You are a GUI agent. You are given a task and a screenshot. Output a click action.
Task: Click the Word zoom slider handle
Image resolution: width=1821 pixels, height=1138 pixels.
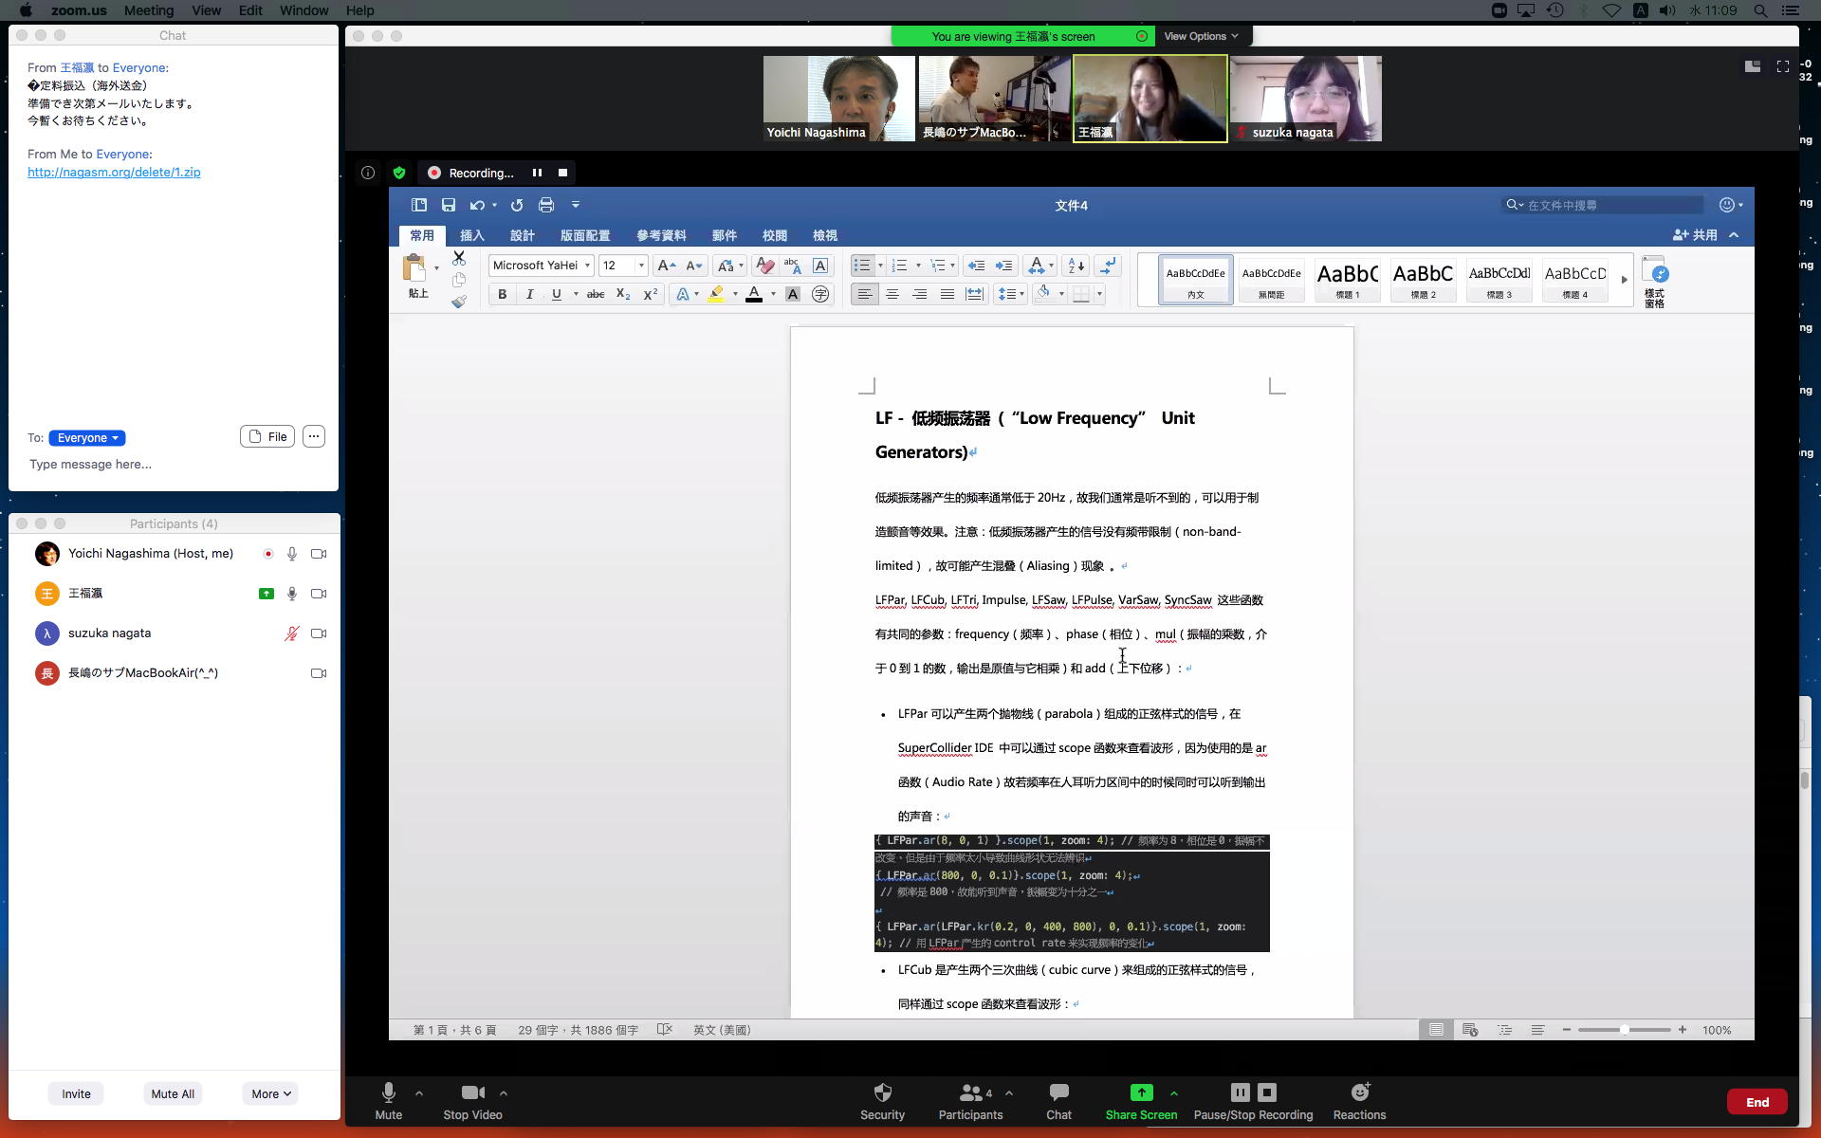click(x=1625, y=1030)
